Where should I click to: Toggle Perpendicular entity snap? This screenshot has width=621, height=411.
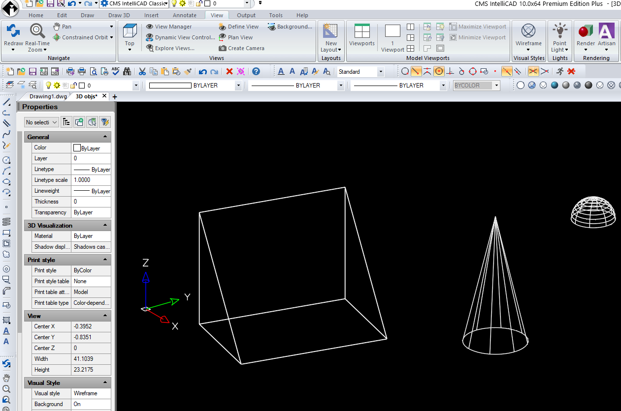450,72
